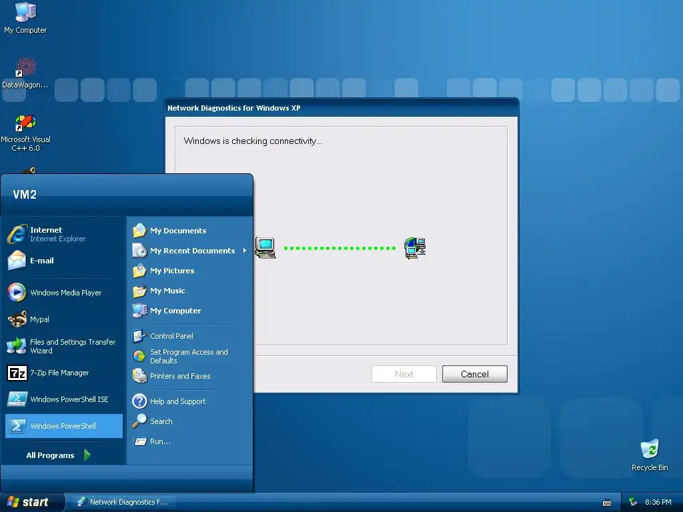Open 7-Zip File Manager
Image resolution: width=683 pixels, height=512 pixels.
[63, 373]
